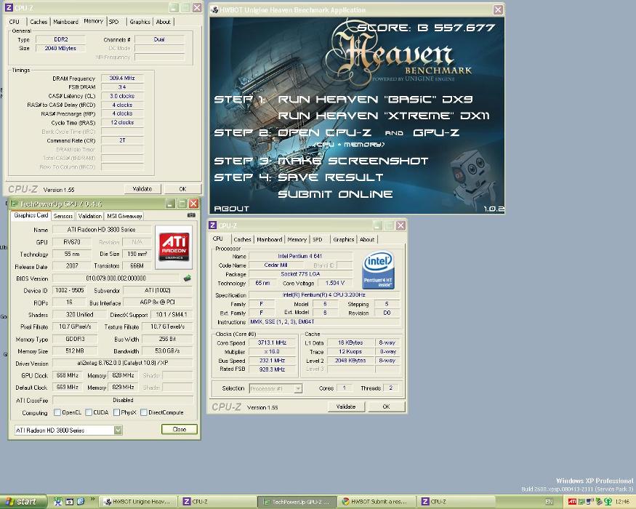Open the Sensors tab in GPU-Z
This screenshot has width=636, height=509.
tap(63, 216)
